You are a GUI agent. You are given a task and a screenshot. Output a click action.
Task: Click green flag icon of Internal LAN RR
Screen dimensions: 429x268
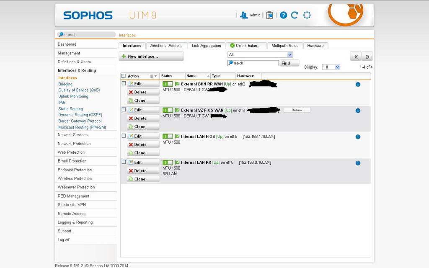(177, 162)
